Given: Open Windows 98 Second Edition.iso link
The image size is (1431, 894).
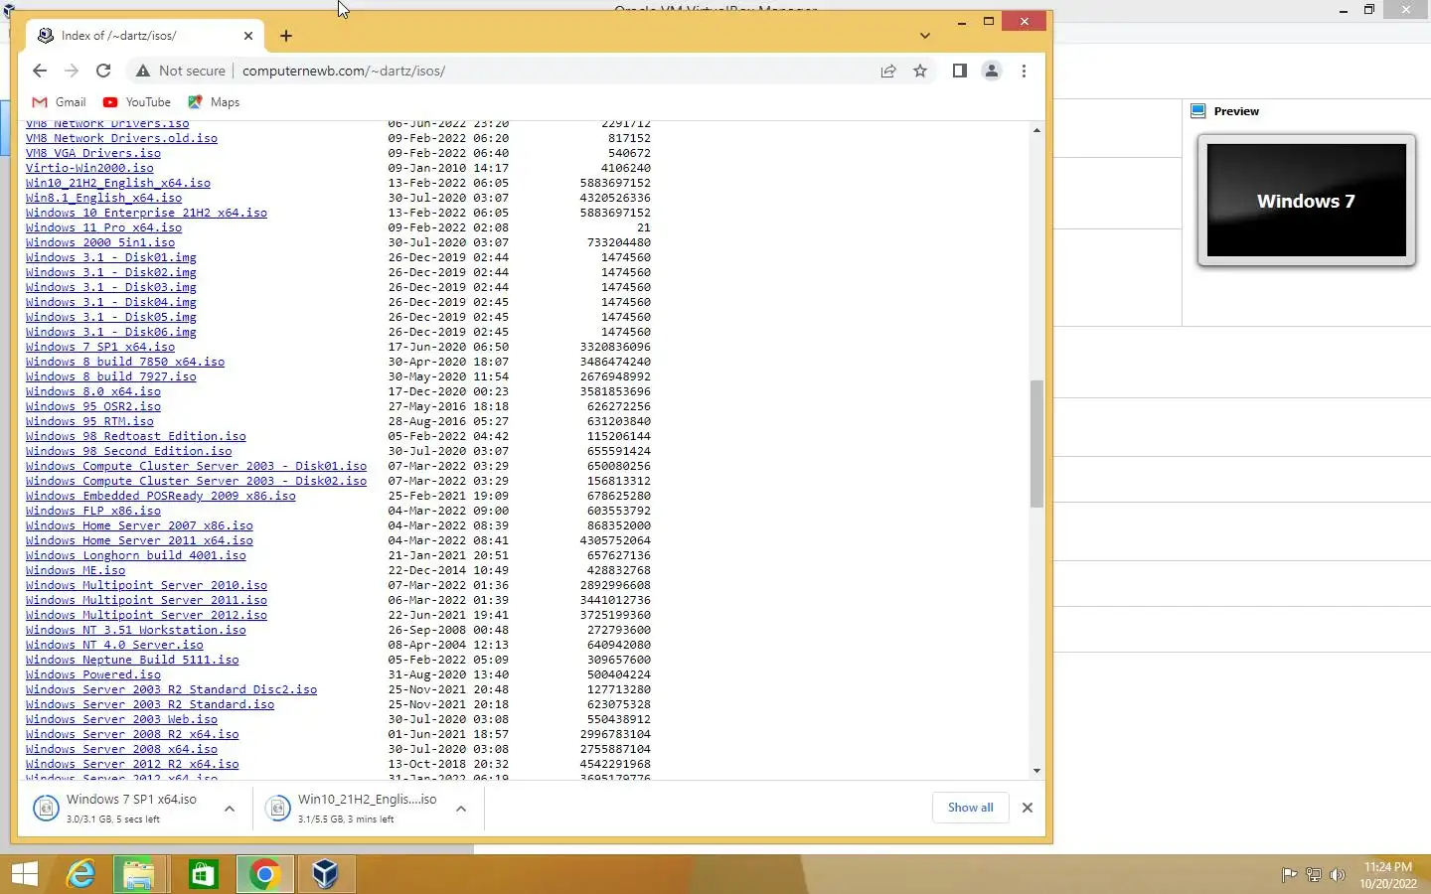Looking at the screenshot, I should 129,451.
